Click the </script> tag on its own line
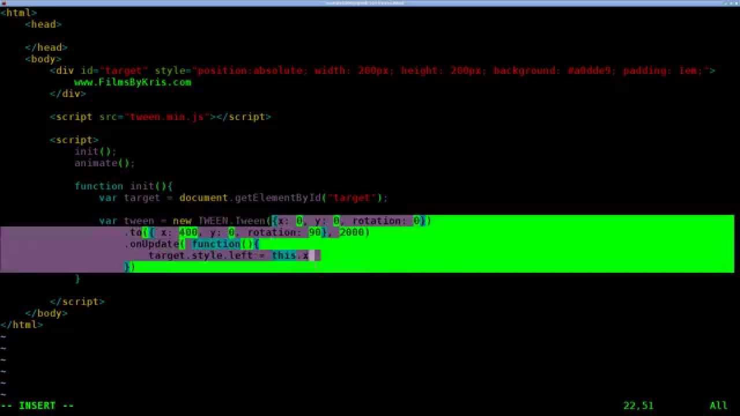 point(77,302)
